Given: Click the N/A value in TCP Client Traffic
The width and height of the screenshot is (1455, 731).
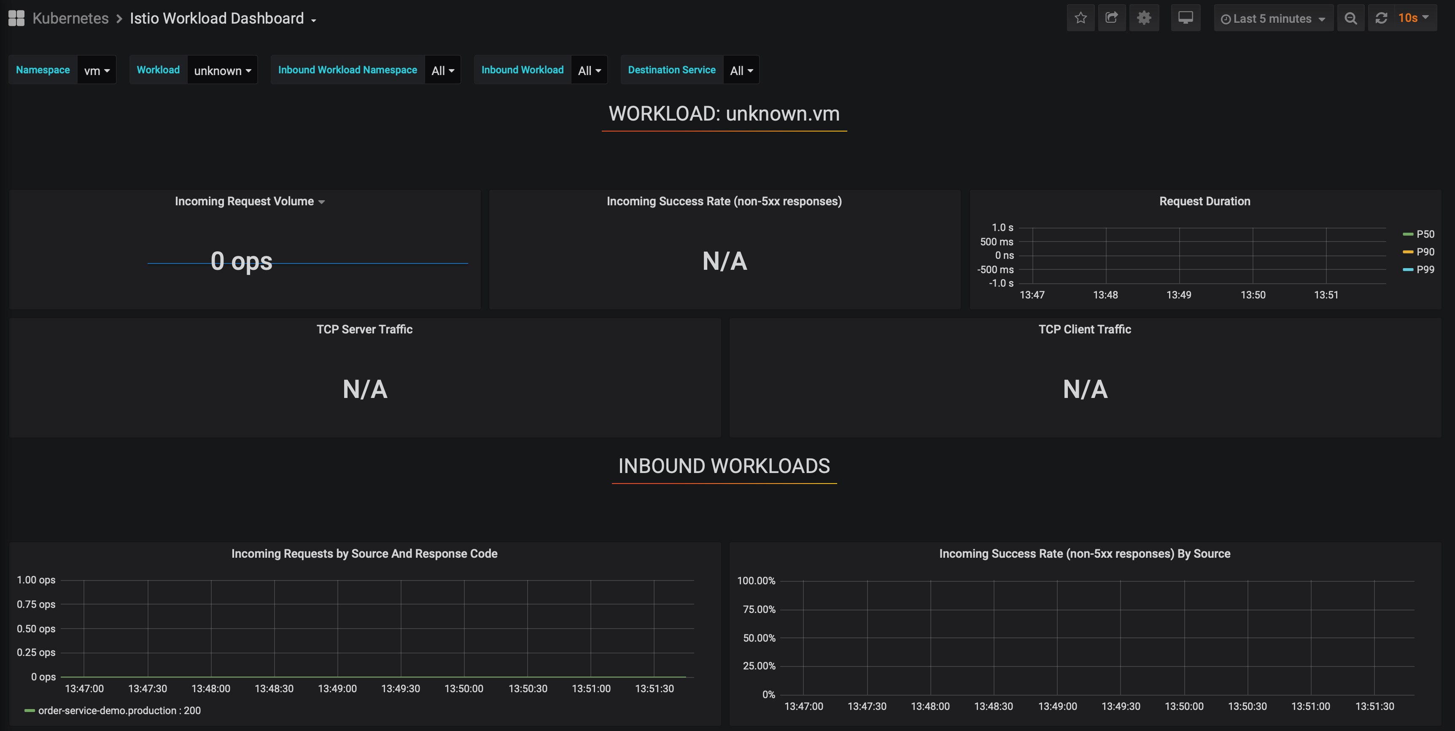Looking at the screenshot, I should tap(1085, 389).
